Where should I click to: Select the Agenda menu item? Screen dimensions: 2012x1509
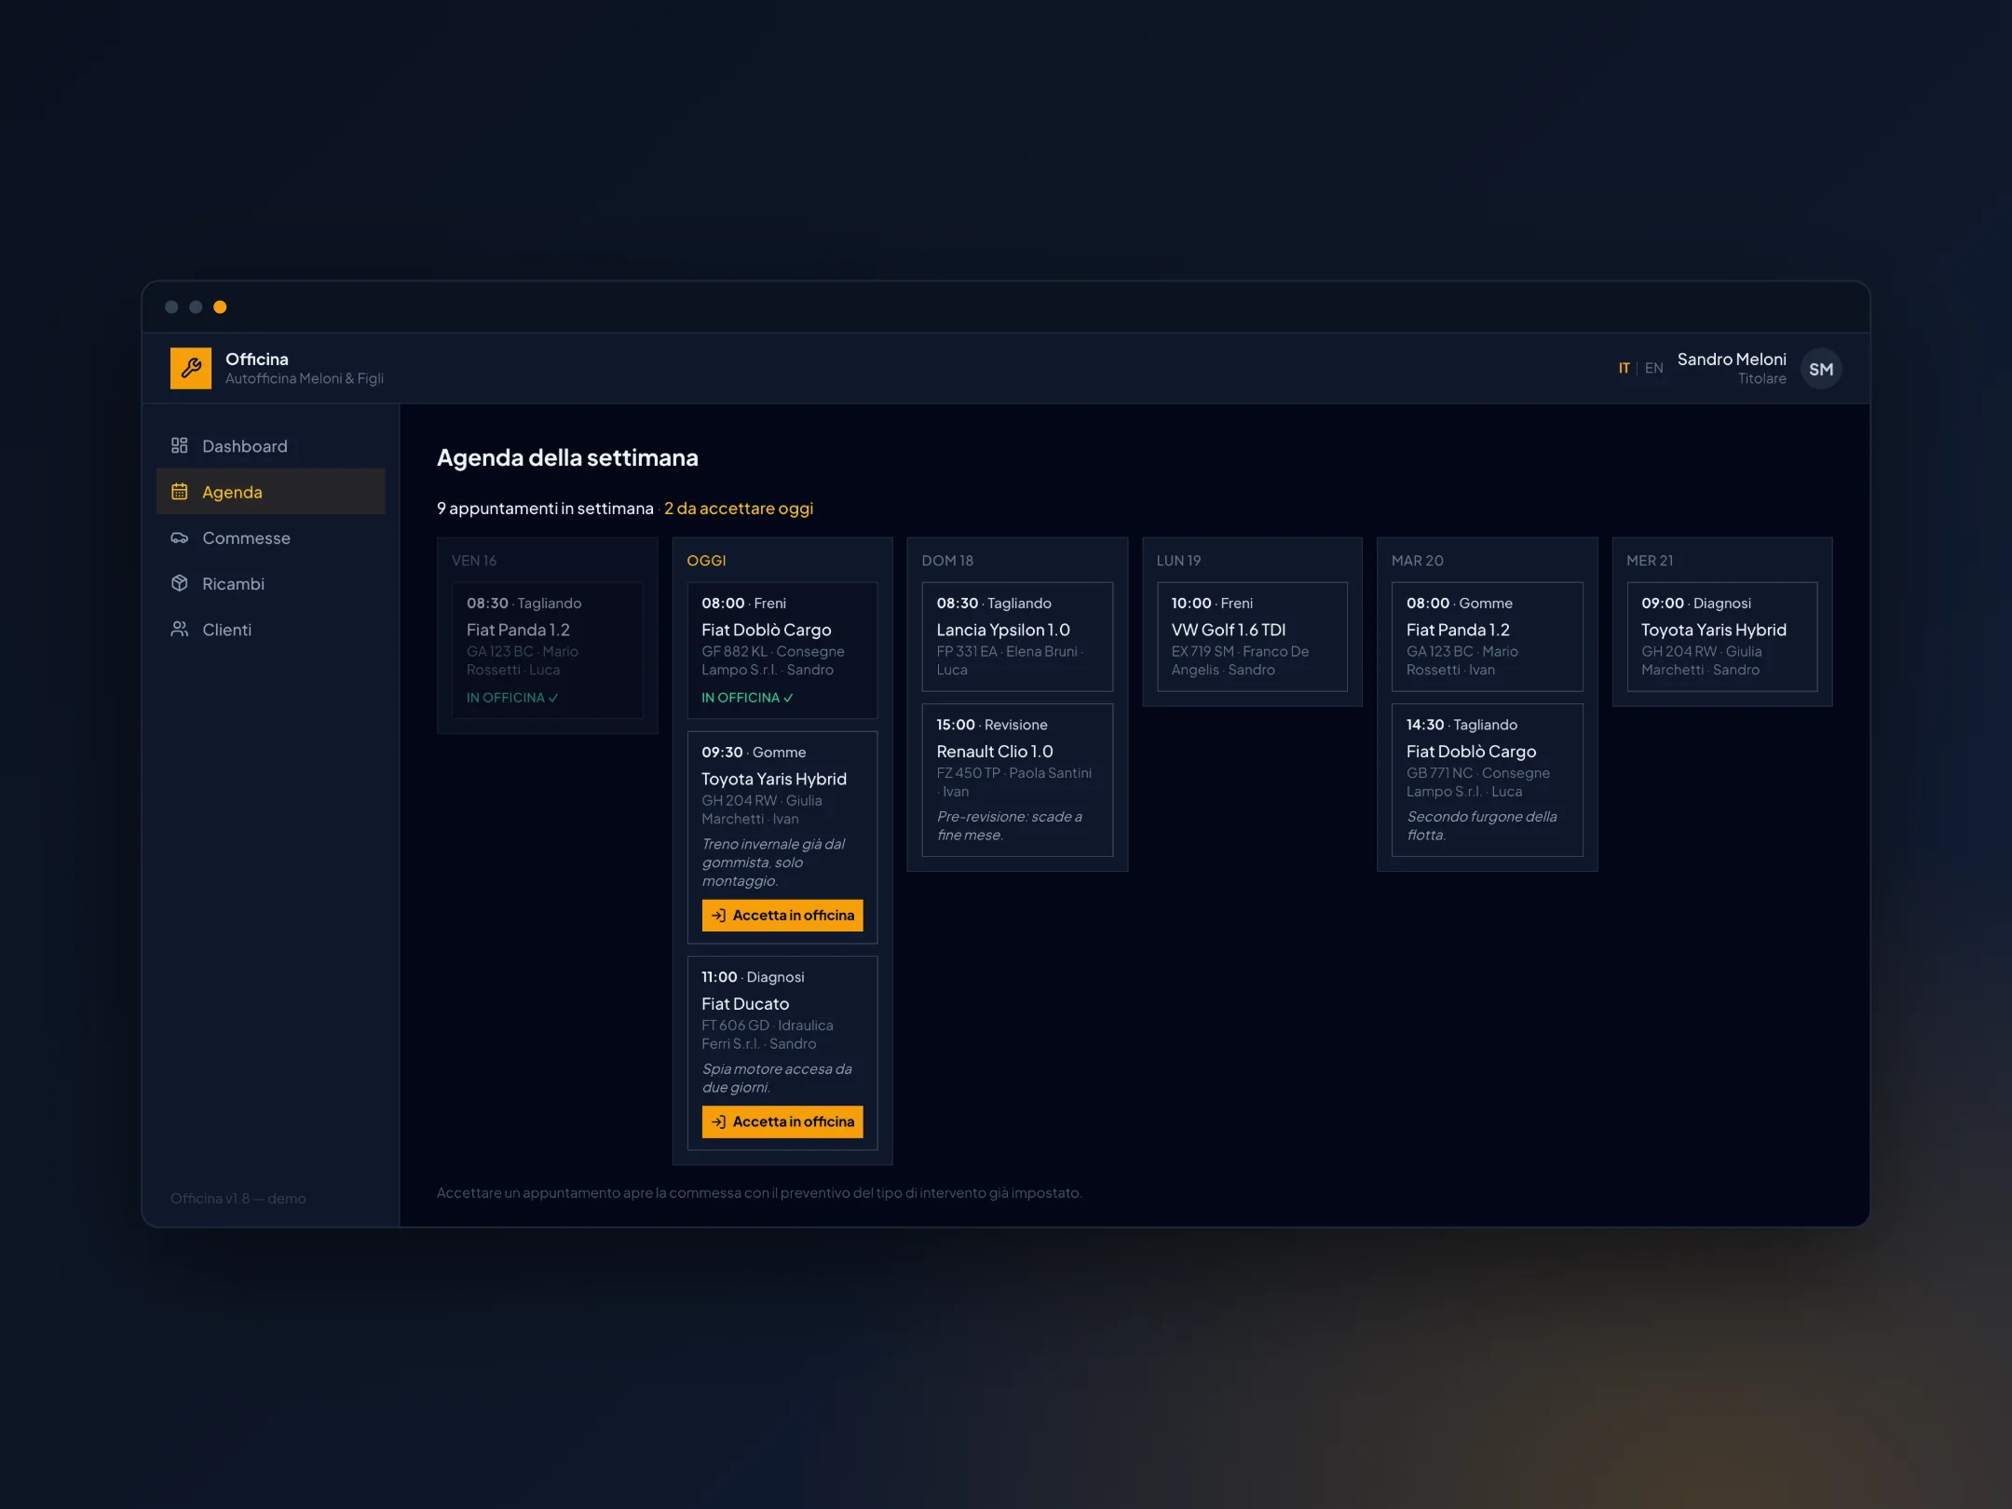pos(271,491)
